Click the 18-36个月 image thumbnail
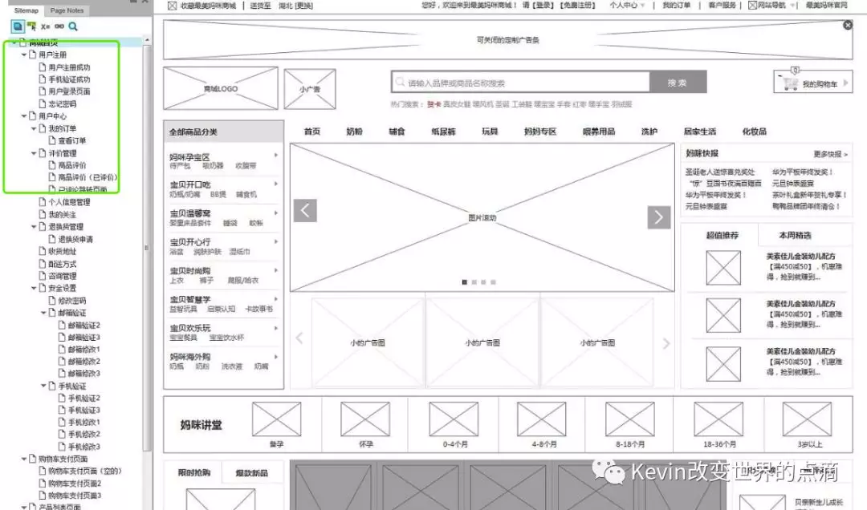 tap(718, 419)
